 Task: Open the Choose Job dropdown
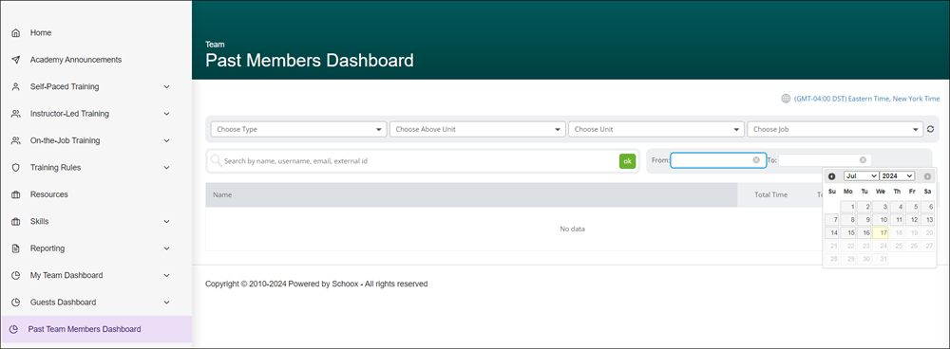[835, 129]
